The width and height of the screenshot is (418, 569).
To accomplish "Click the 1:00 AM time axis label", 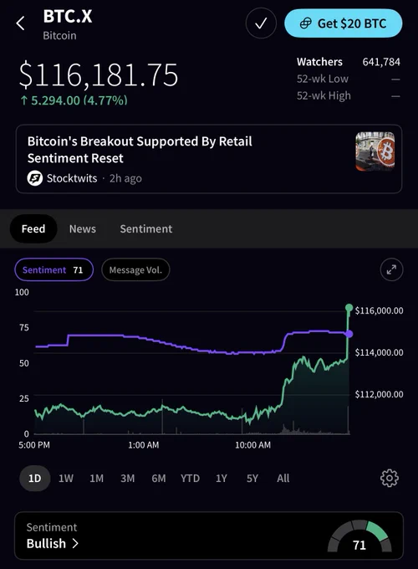I will pos(144,445).
